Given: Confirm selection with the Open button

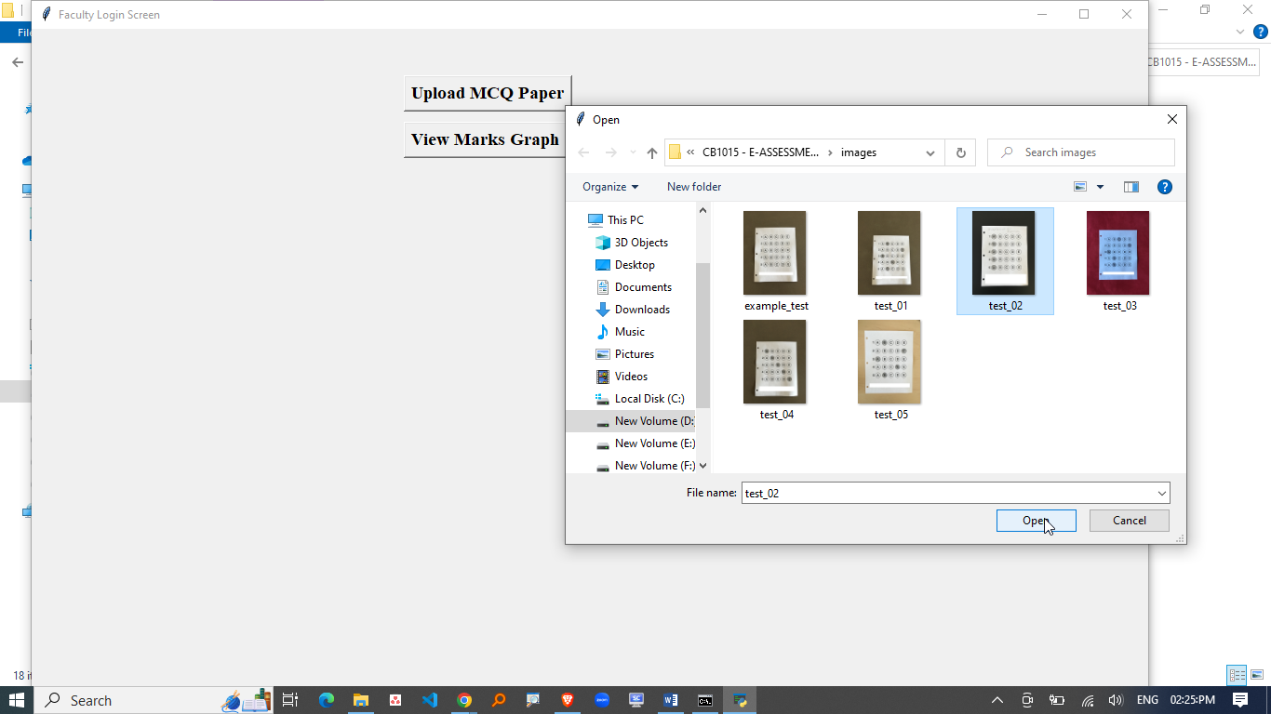Looking at the screenshot, I should 1036,521.
